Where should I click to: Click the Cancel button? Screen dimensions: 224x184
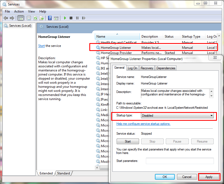point(187,177)
